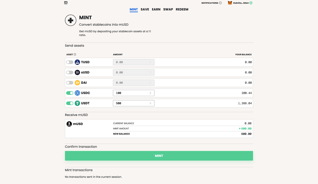The height and width of the screenshot is (184, 318).
Task: Switch to the REDEEM tab
Action: tap(182, 10)
